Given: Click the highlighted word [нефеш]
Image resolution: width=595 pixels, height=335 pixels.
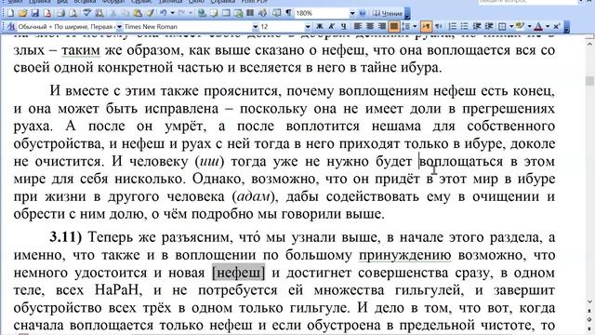Looking at the screenshot, I should 238,273.
